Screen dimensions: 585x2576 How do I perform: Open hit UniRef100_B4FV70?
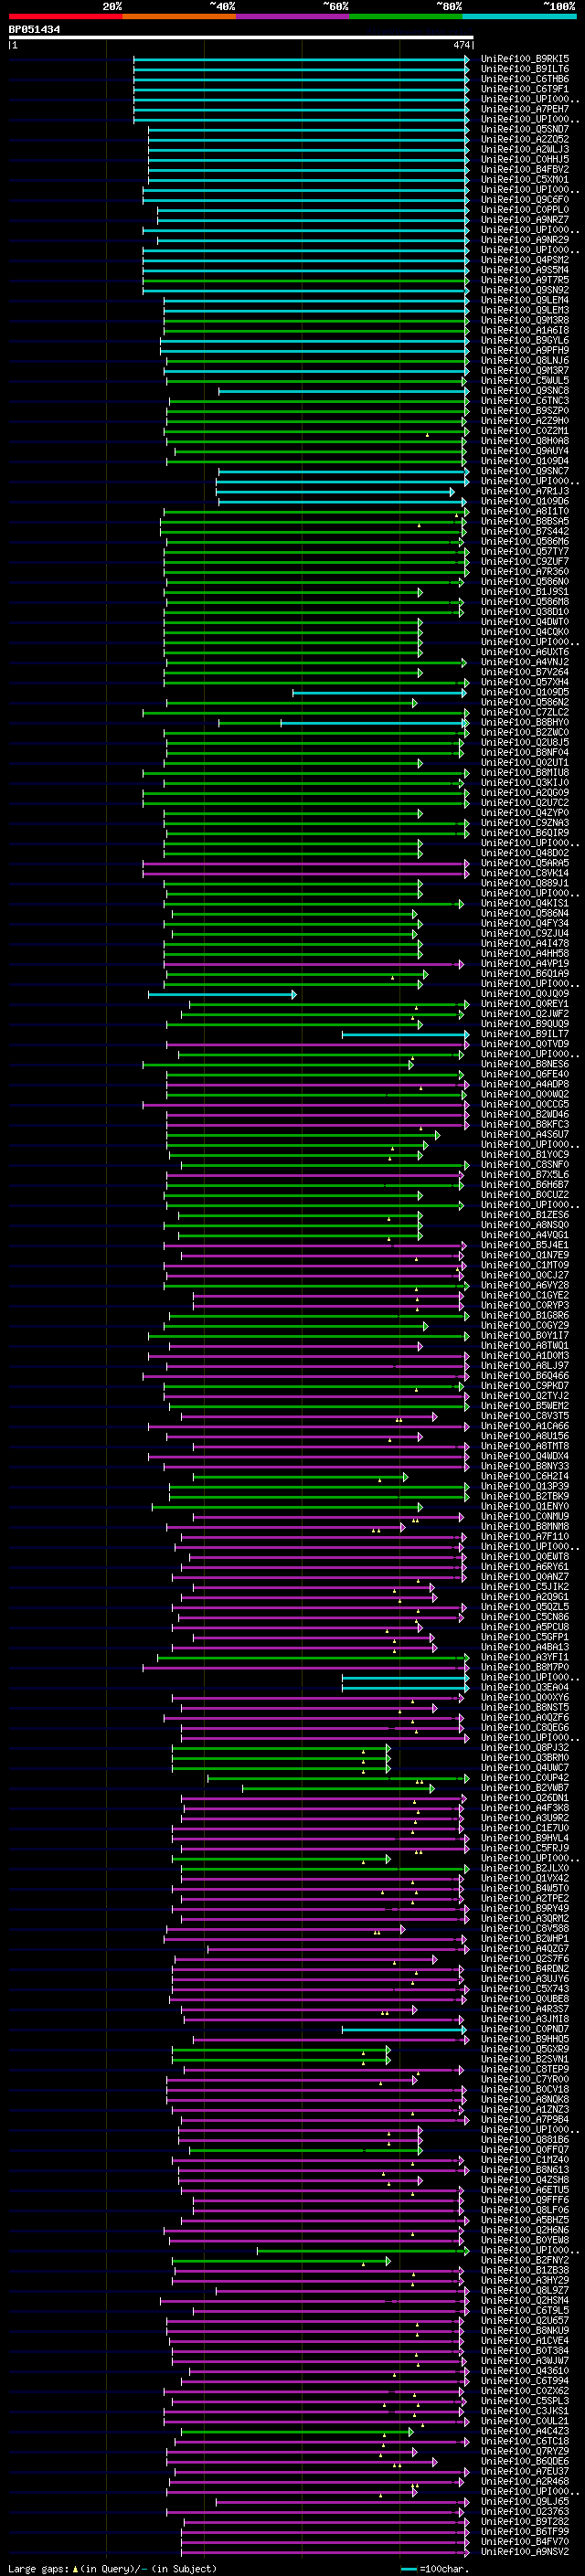(x=525, y=2542)
